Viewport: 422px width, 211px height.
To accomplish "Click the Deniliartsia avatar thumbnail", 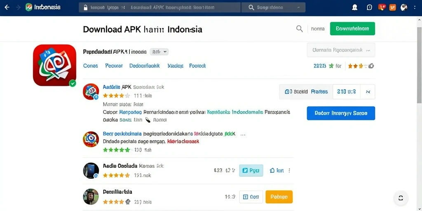I will click(x=91, y=197).
